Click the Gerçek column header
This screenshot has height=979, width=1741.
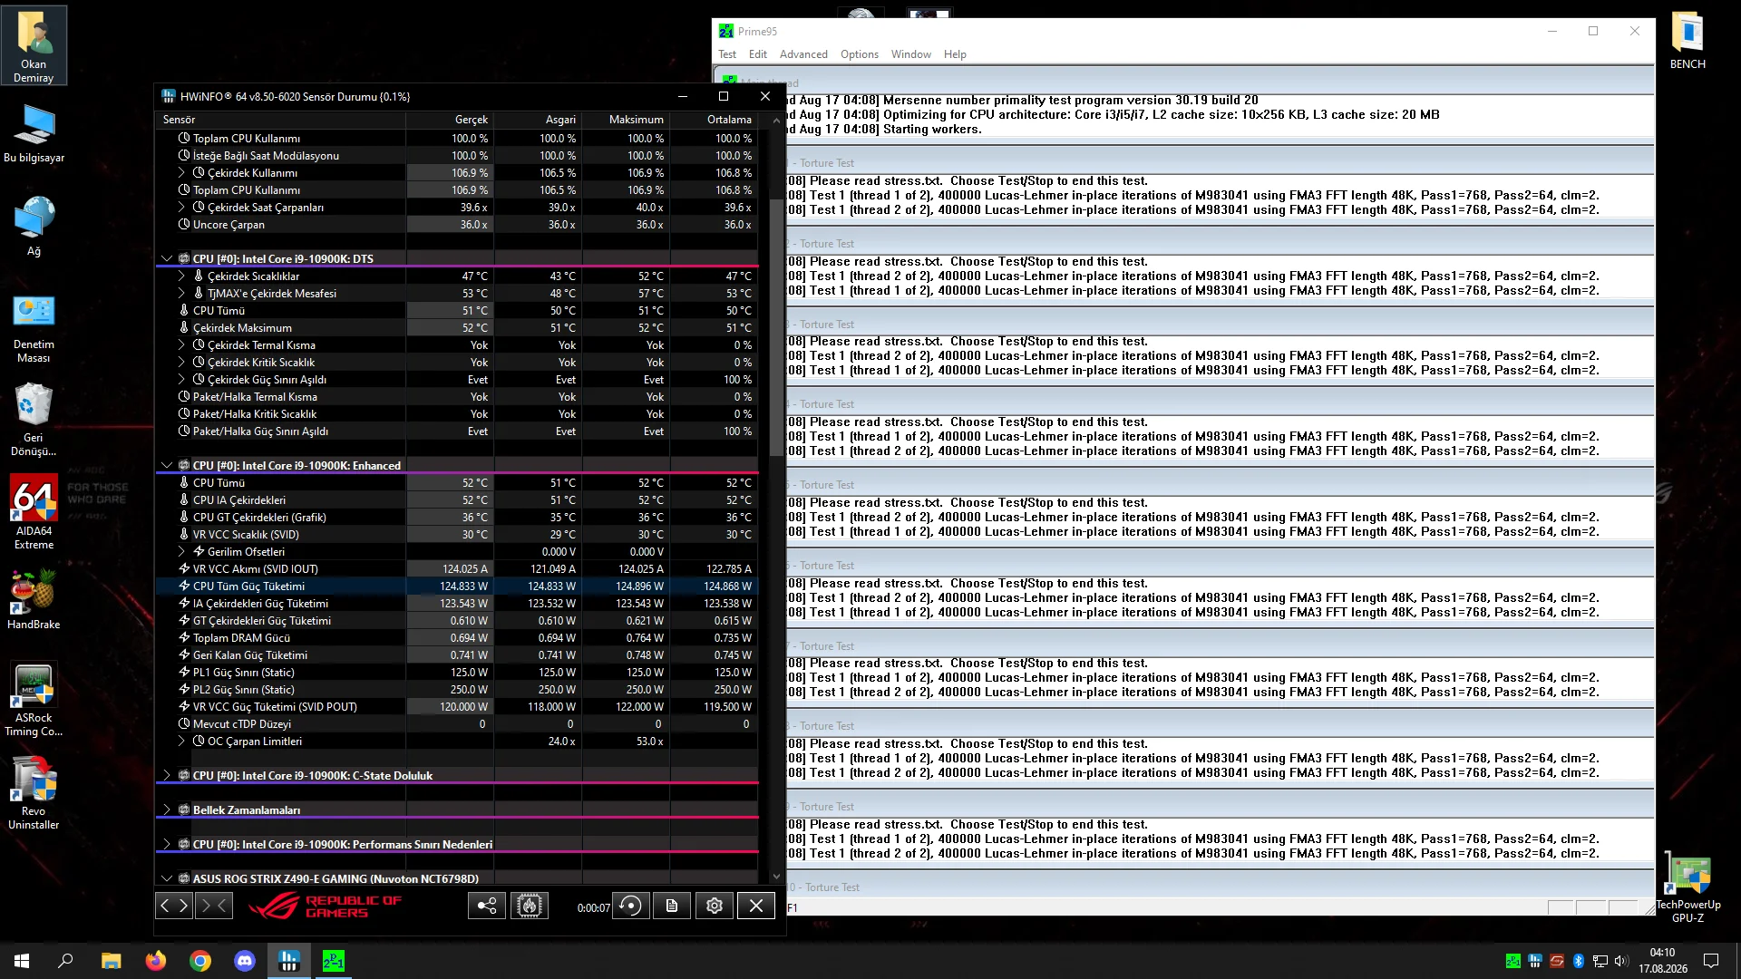450,120
